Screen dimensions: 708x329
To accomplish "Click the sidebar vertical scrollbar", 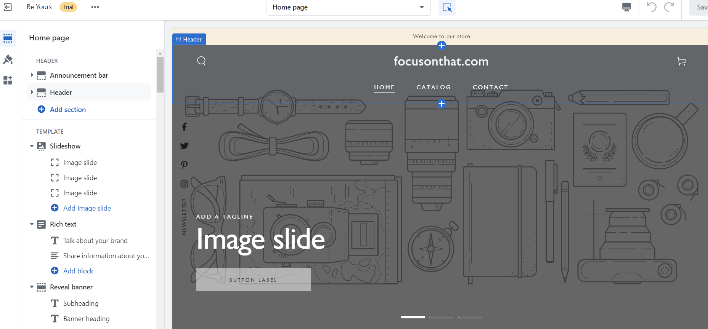I will [160, 75].
